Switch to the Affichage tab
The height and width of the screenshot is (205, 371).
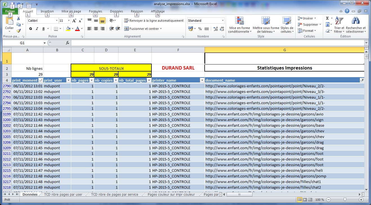(x=158, y=11)
